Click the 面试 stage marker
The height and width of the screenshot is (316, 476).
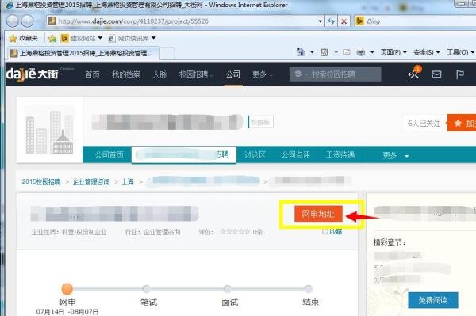click(227, 289)
